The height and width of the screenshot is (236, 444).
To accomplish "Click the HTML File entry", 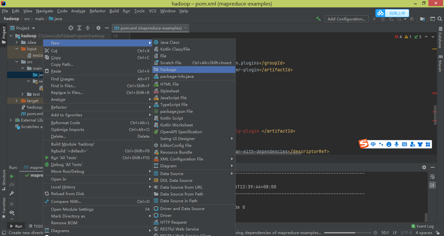I will click(x=194, y=84).
